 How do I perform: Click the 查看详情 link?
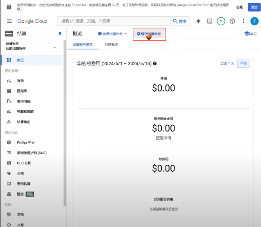(x=163, y=138)
